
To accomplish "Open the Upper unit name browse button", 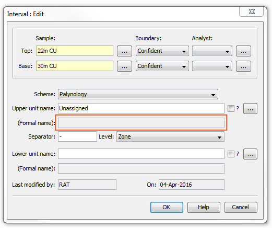I will [250, 108].
